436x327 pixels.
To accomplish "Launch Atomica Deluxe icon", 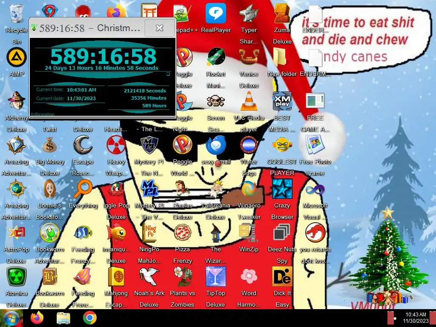I will 17,276.
